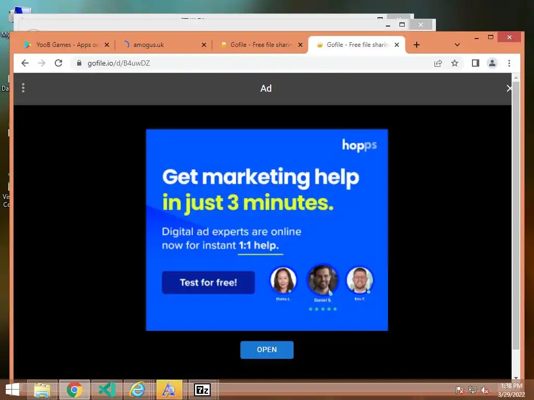Bookmark this page with the star
The image size is (534, 400).
[x=455, y=63]
